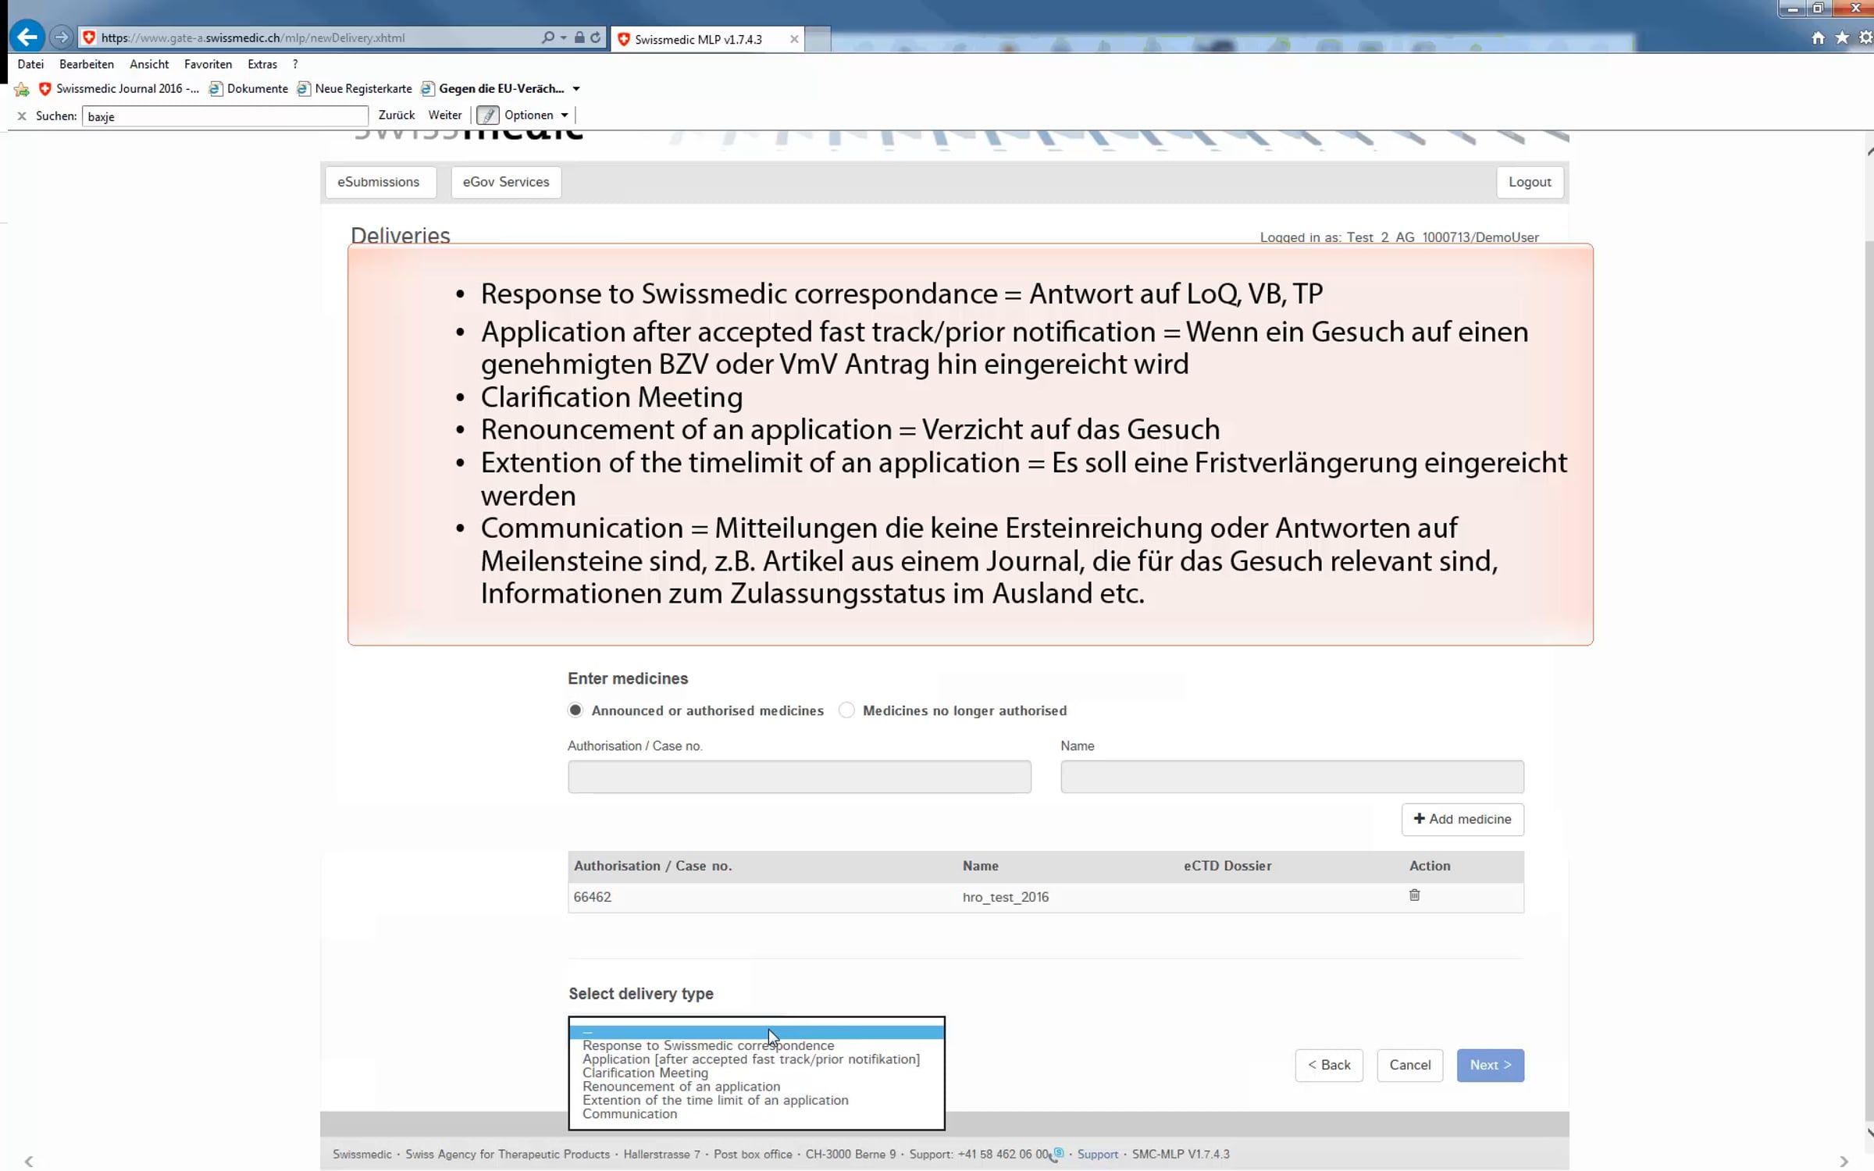Expand the address bar search dropdown arrow

pos(563,37)
